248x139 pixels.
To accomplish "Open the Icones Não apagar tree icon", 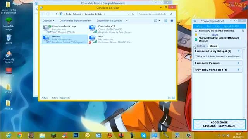I will tap(9, 24).
